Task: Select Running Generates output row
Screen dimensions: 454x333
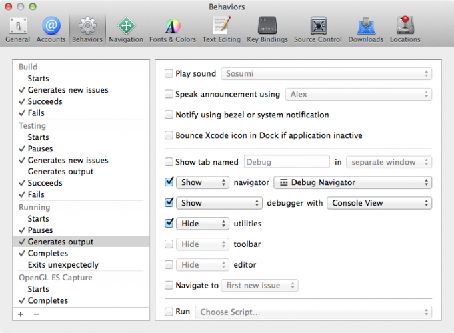Action: point(81,242)
